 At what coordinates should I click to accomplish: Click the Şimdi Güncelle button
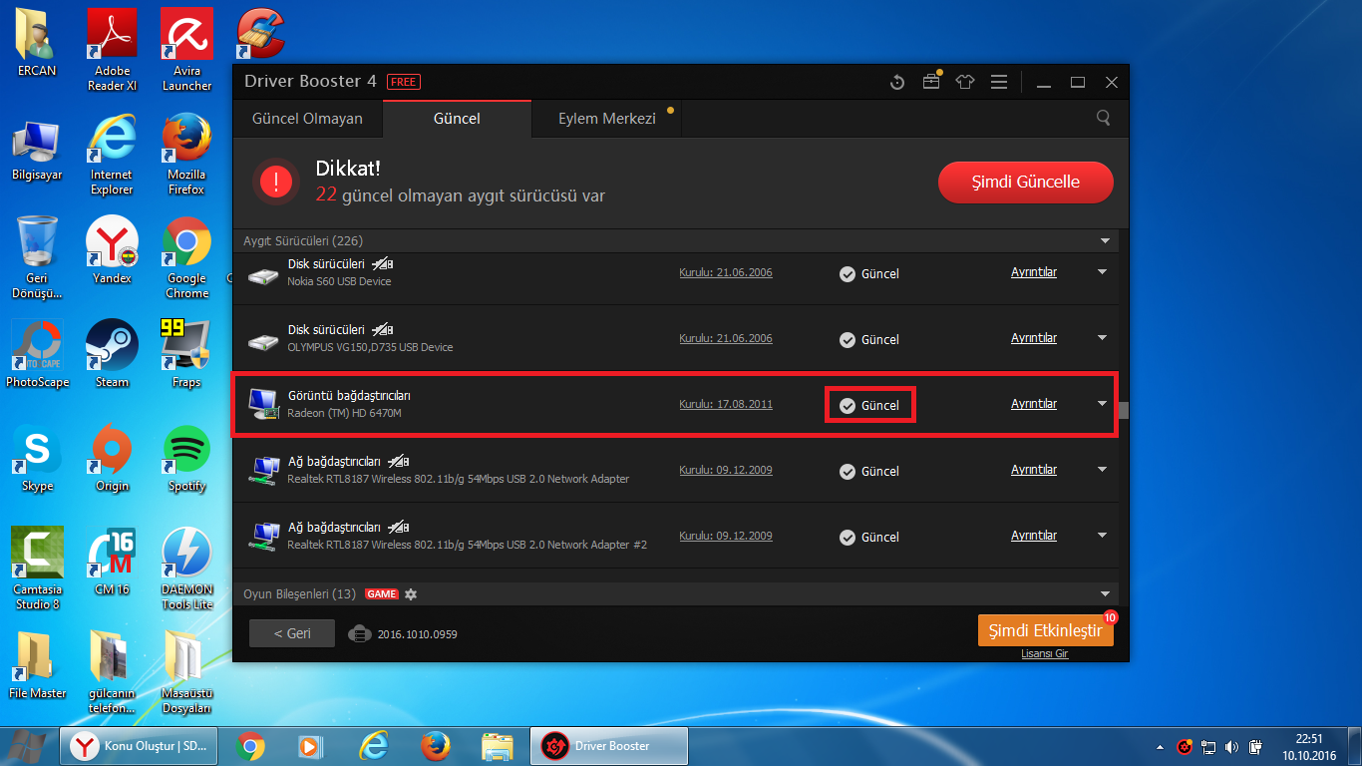1026,183
